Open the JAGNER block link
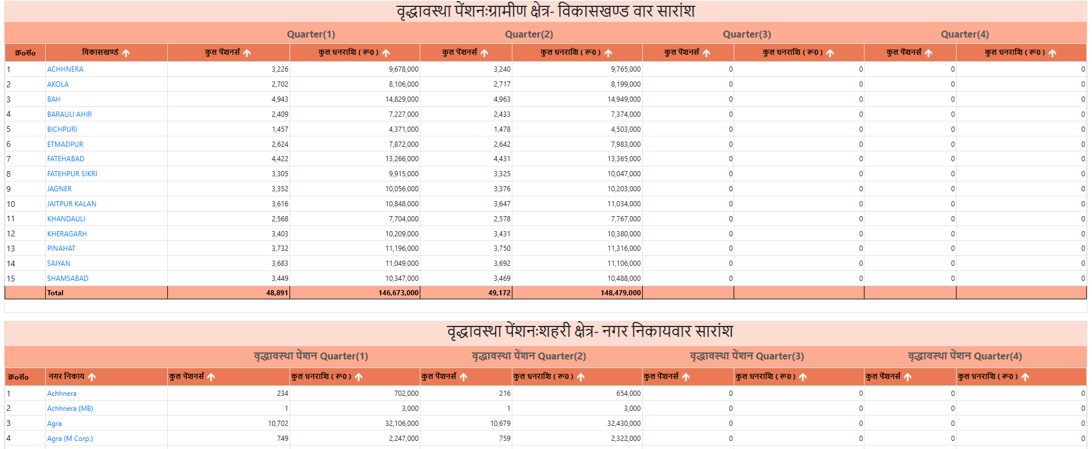This screenshot has height=449, width=1092. pyautogui.click(x=60, y=189)
